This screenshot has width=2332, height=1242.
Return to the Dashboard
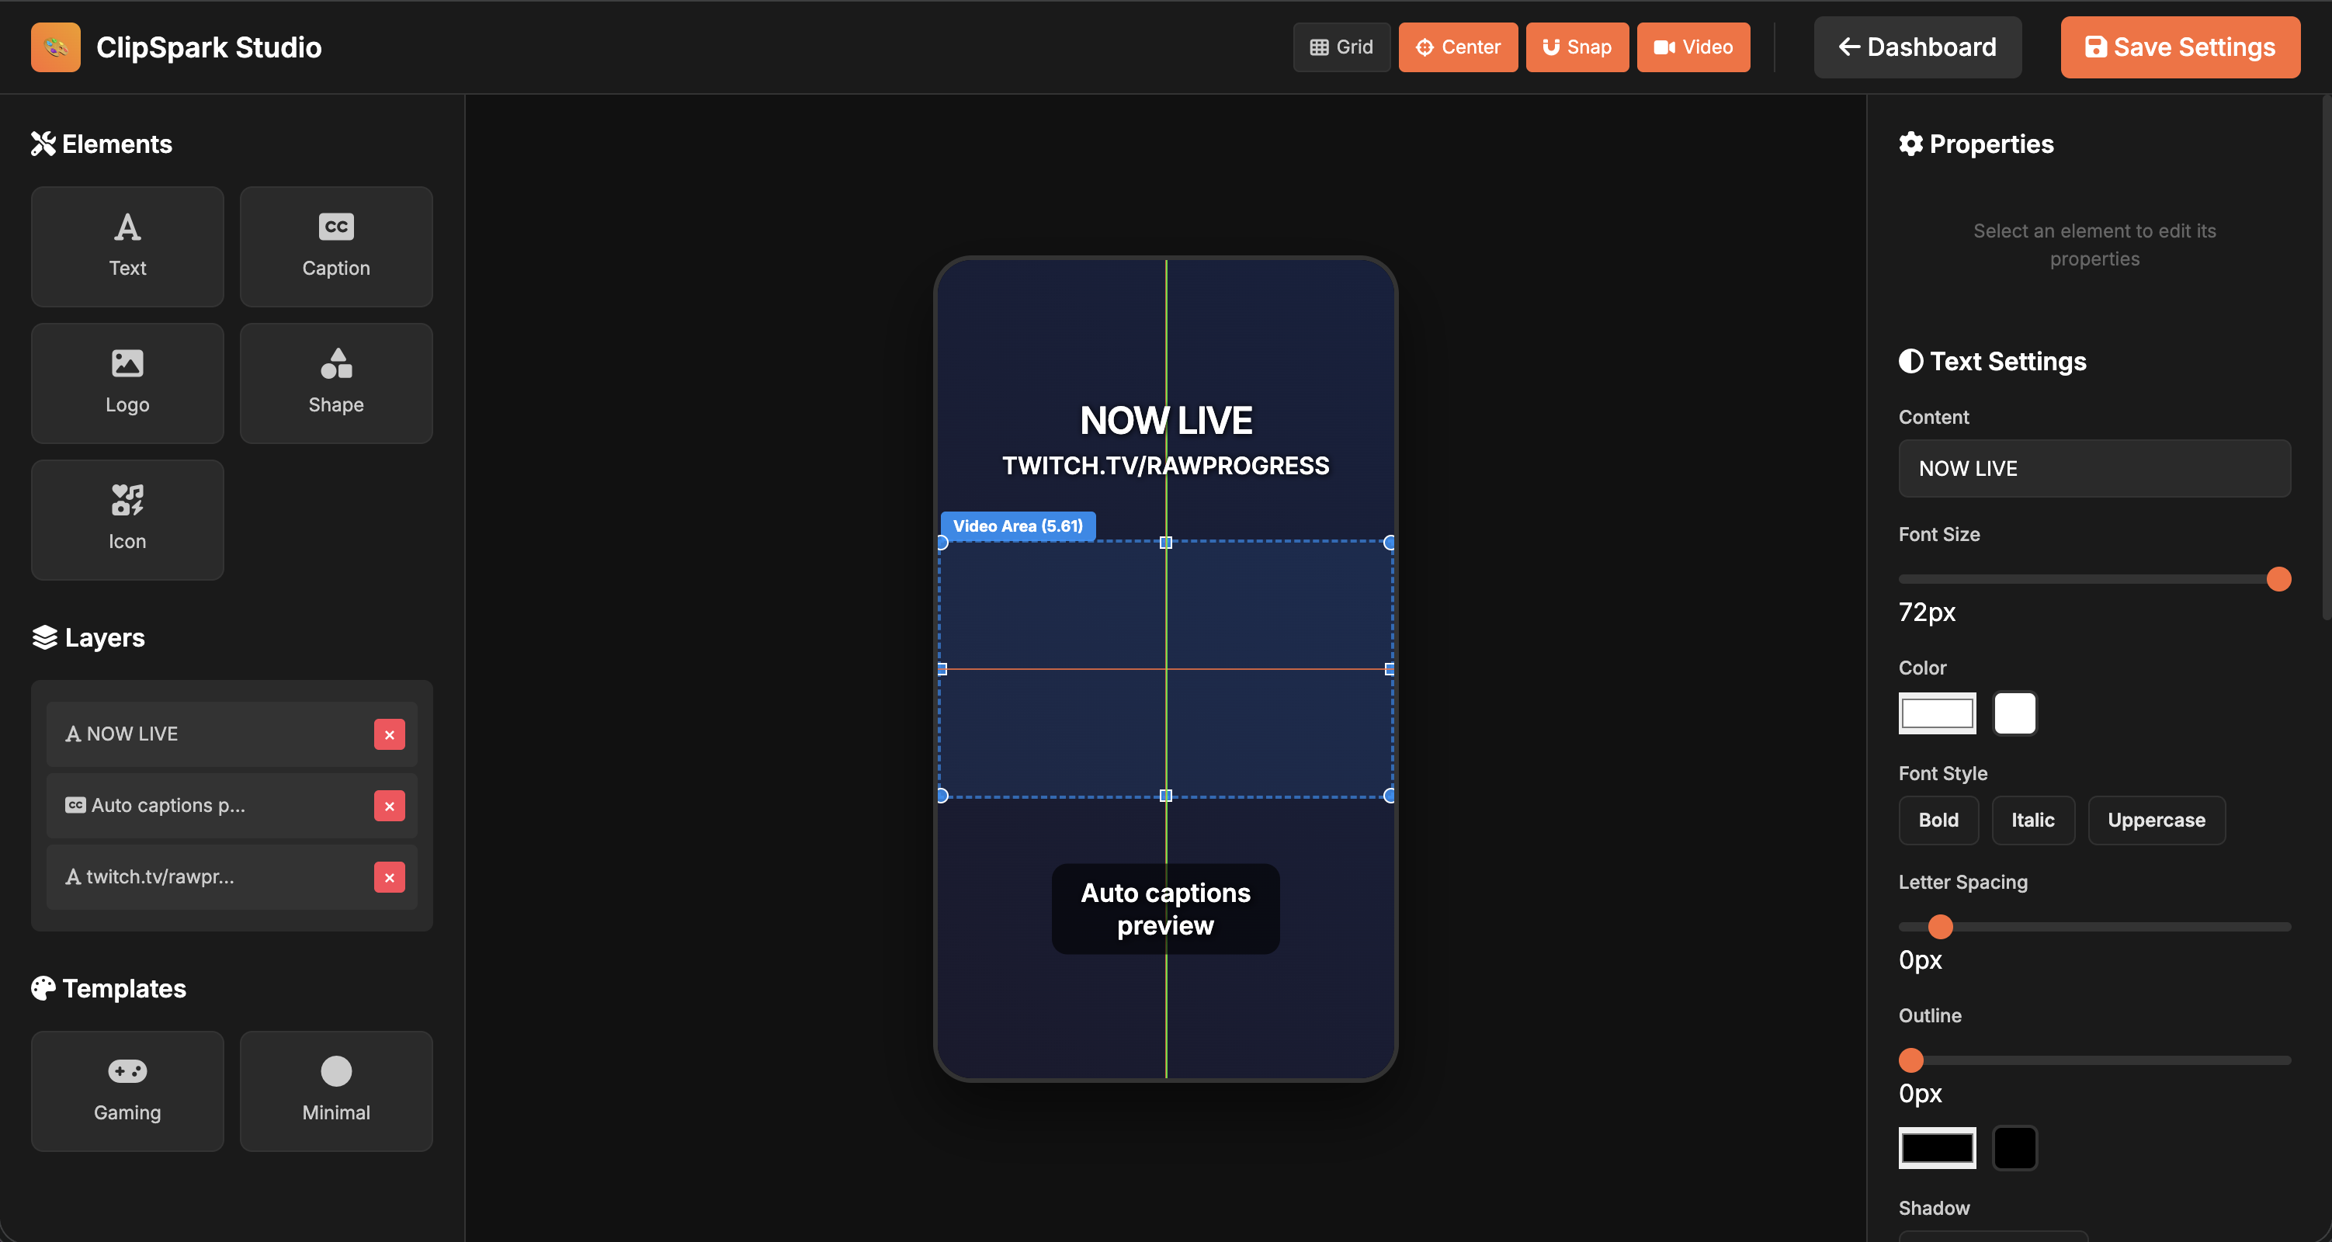1917,47
